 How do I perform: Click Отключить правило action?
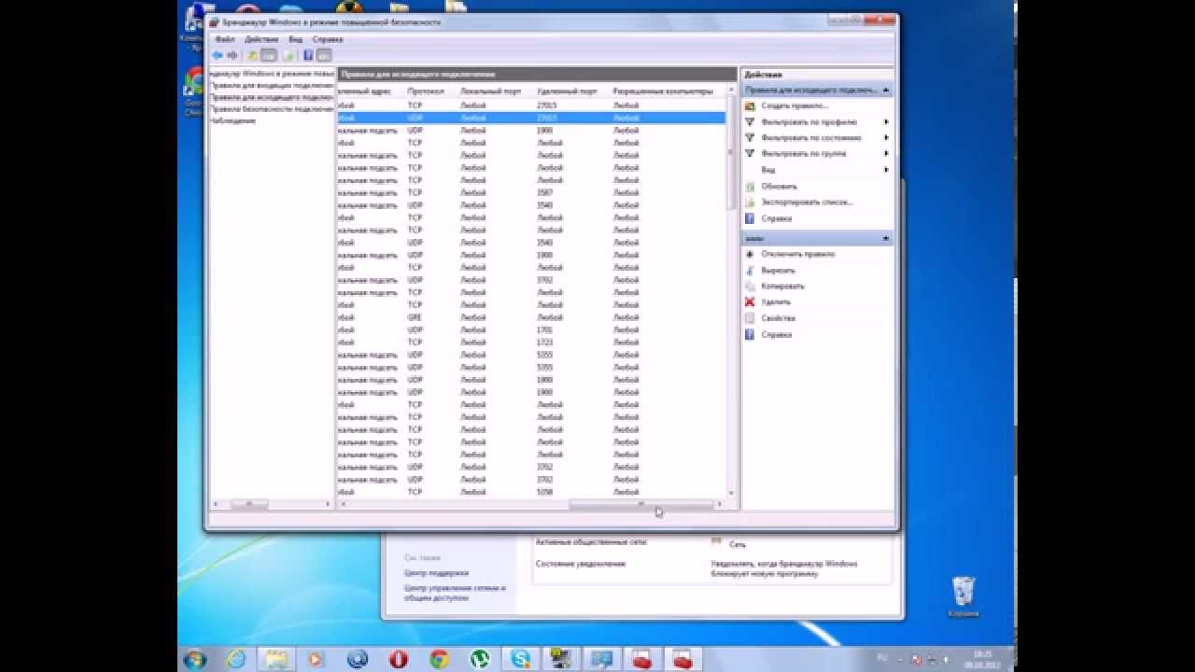click(x=797, y=254)
